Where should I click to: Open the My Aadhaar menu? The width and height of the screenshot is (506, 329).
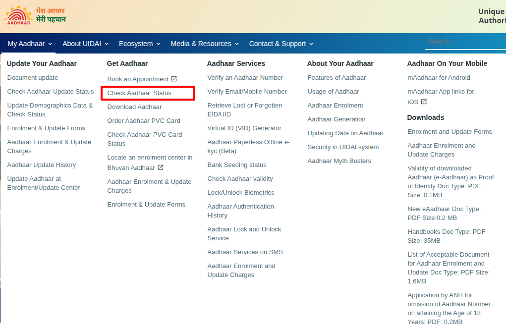pos(30,44)
